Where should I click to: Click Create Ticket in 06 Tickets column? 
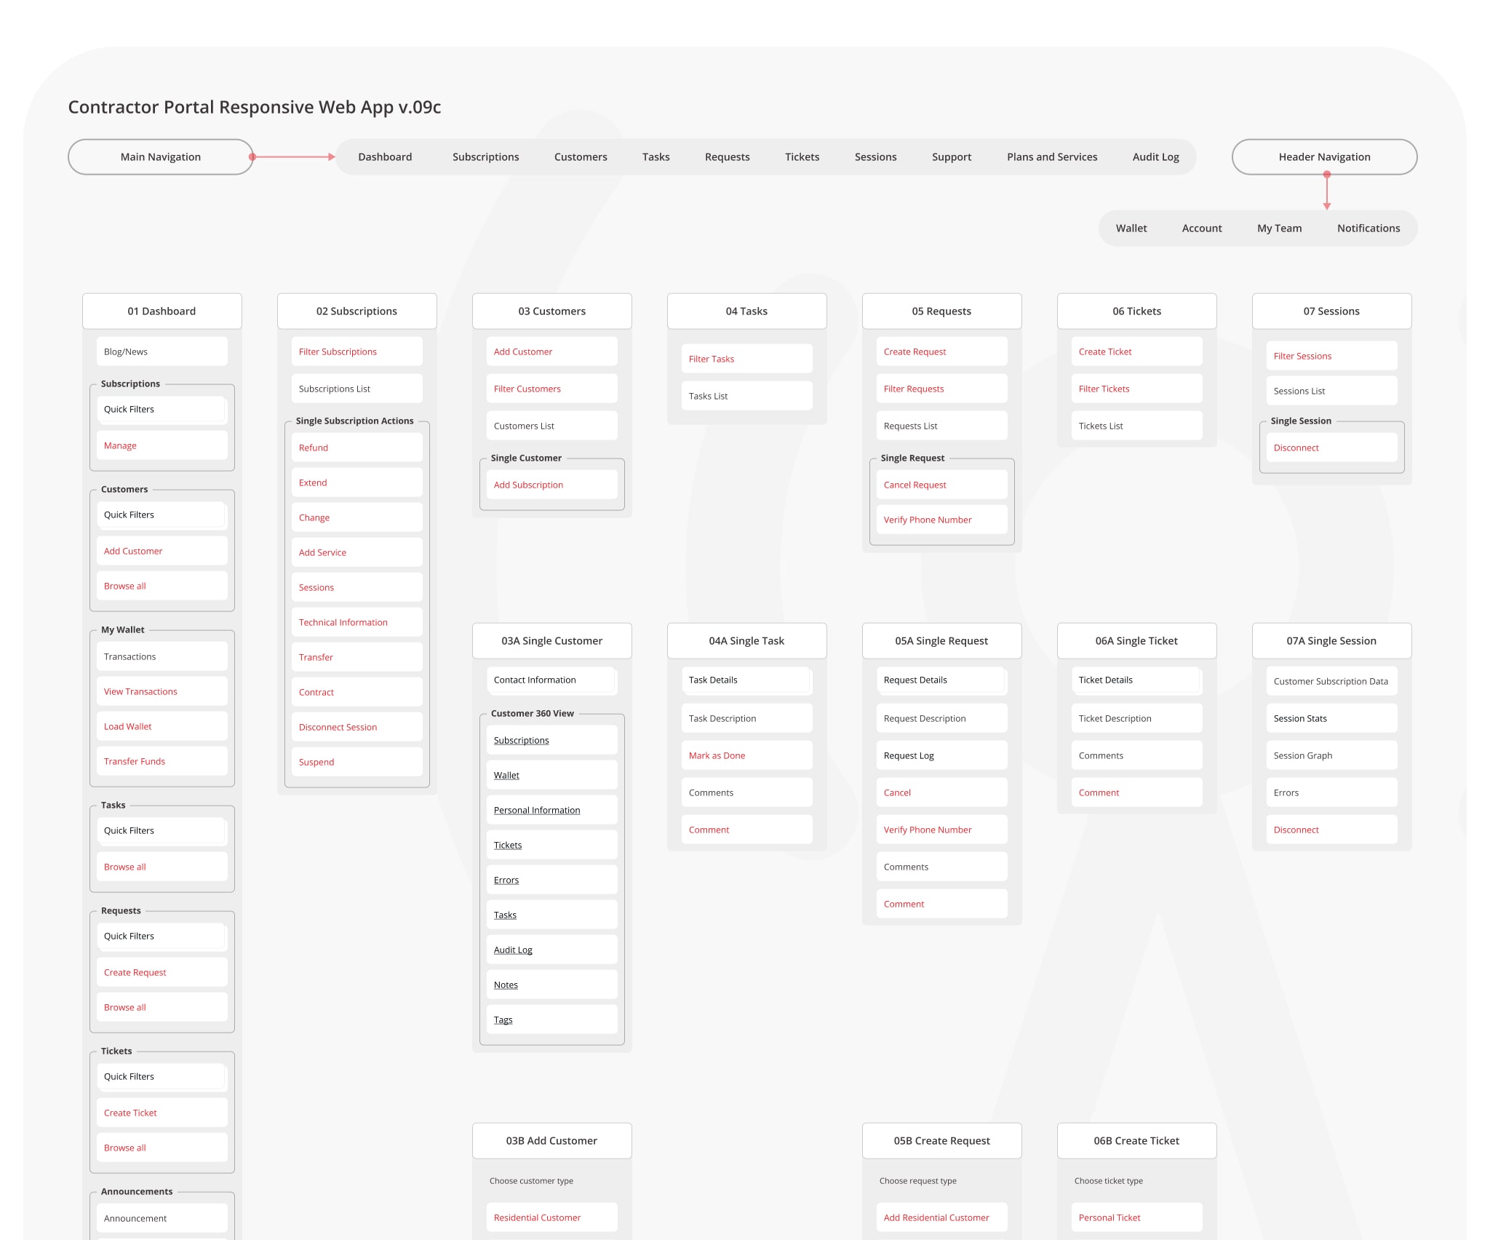[x=1104, y=352]
